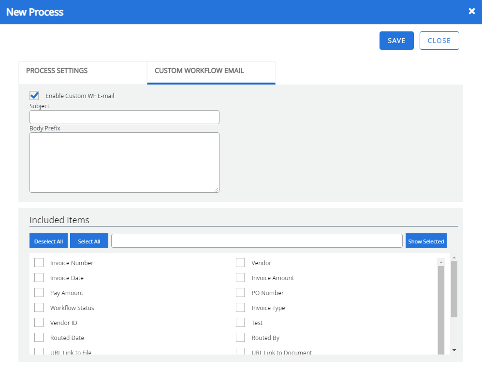The image size is (482, 369).
Task: Check the Invoice Number checkbox
Action: coord(39,263)
